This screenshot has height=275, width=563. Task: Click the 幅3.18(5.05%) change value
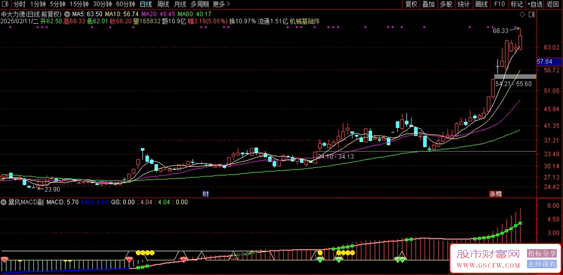click(208, 21)
